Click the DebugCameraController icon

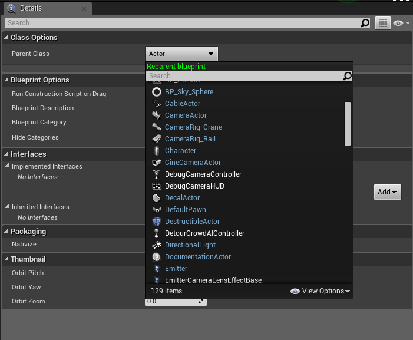point(157,174)
